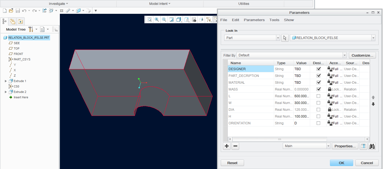Uncheck the MATERIAL designate checkbox

coord(318,82)
